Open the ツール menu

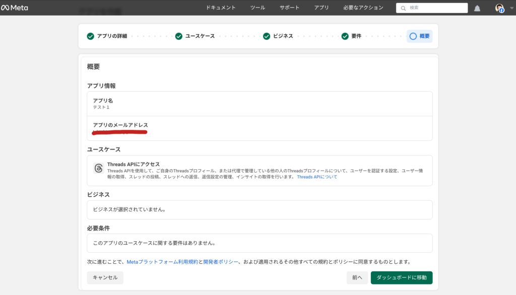(257, 8)
